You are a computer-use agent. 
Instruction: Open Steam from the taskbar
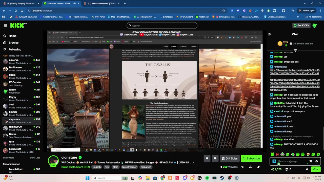pyautogui.click(x=222, y=178)
